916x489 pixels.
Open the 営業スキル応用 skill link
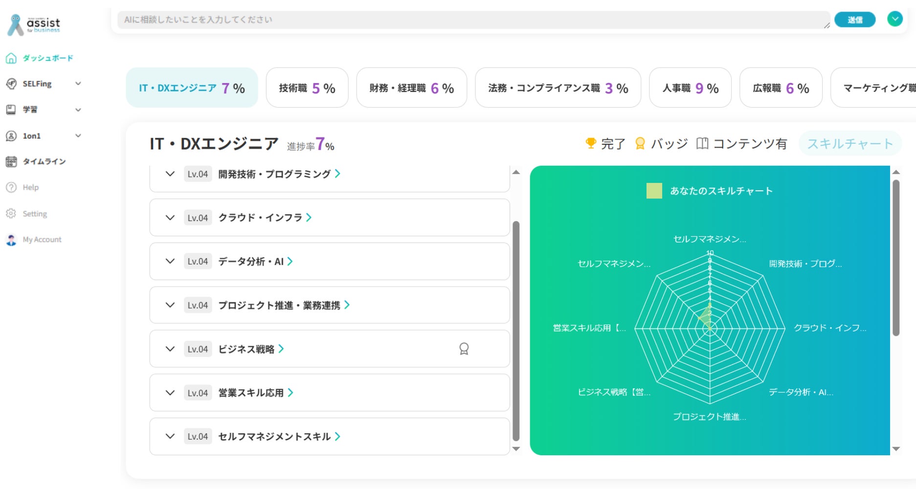255,393
